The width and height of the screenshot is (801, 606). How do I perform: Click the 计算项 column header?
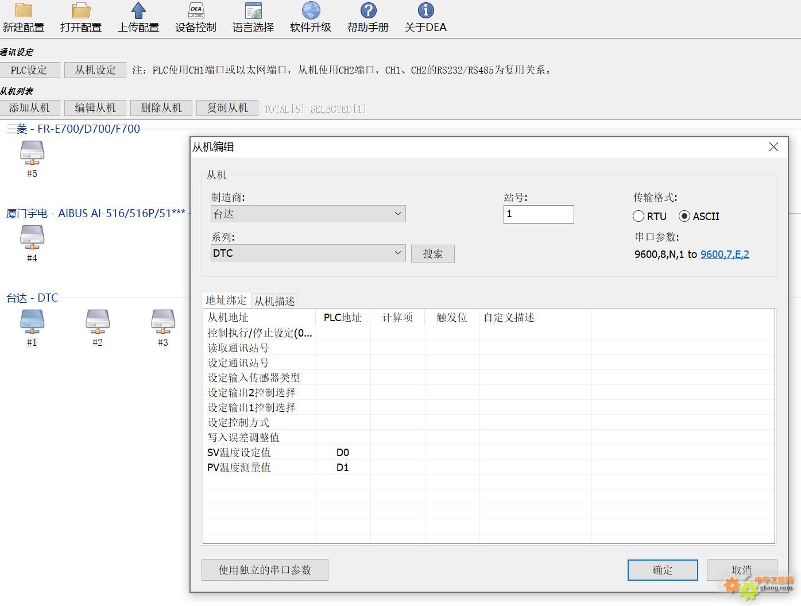point(397,317)
